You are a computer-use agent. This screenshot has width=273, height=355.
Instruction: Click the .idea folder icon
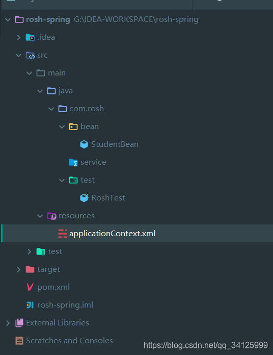[30, 37]
